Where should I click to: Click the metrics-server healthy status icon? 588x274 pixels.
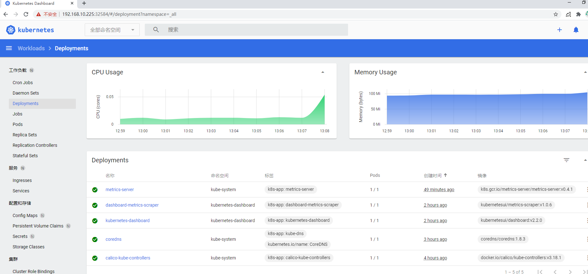tap(95, 190)
